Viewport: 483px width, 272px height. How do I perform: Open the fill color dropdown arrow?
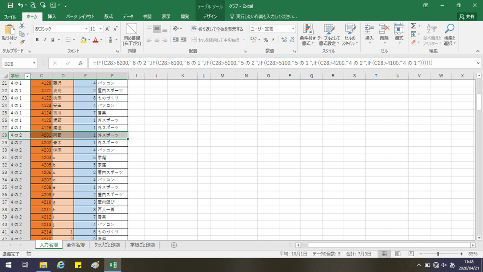[x=89, y=39]
